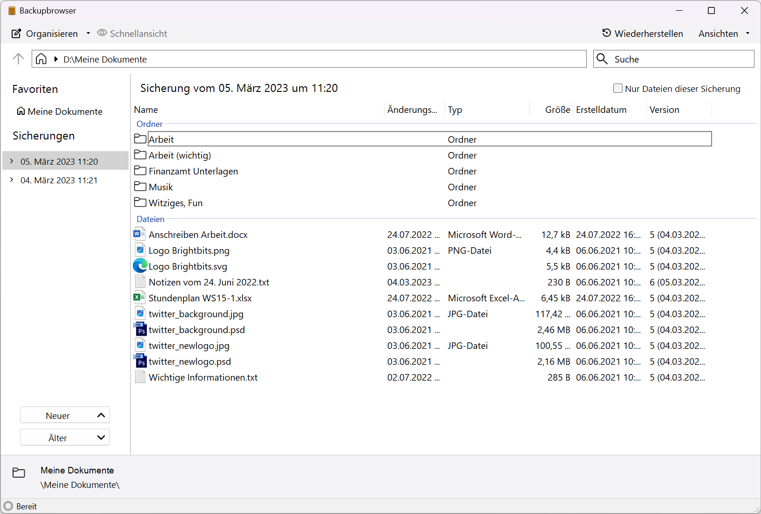Image resolution: width=761 pixels, height=514 pixels.
Task: Click the magnifier search icon
Action: click(x=602, y=59)
